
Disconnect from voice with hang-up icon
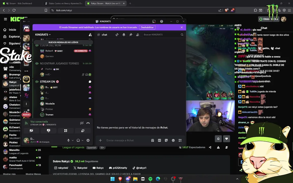88,123
